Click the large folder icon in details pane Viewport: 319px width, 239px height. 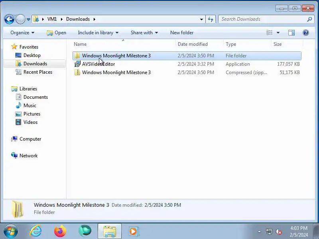coord(18,210)
